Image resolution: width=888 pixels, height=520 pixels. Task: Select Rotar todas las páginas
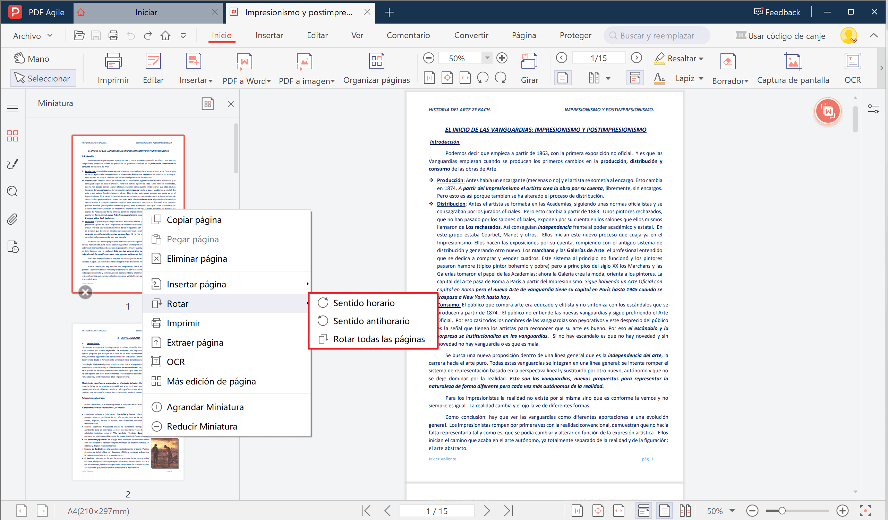[x=373, y=339]
